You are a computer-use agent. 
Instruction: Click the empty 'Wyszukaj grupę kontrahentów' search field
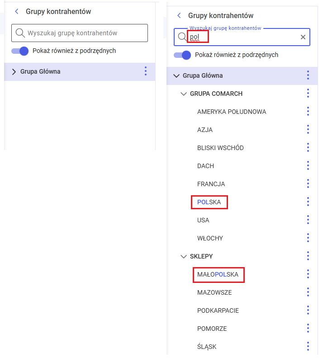[x=84, y=33]
